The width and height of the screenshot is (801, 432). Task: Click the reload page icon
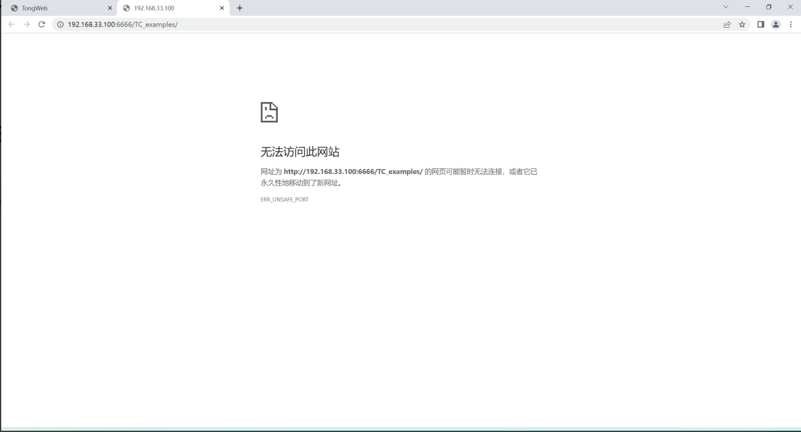pos(42,25)
